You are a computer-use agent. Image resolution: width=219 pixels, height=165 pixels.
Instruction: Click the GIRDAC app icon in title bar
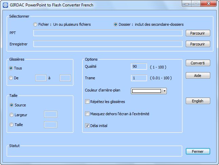[x=5, y=5]
